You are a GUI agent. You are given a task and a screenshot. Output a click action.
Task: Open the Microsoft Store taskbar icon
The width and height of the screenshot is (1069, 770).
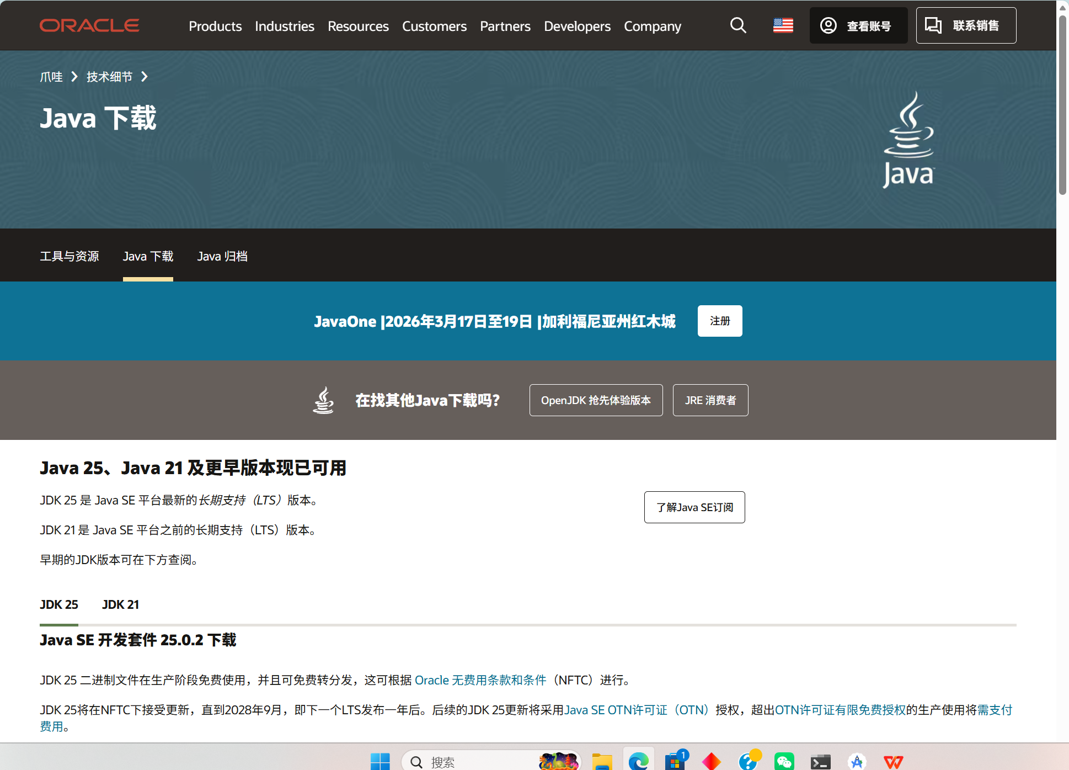tap(675, 761)
